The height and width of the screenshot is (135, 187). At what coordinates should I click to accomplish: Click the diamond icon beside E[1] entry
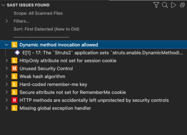(17, 53)
